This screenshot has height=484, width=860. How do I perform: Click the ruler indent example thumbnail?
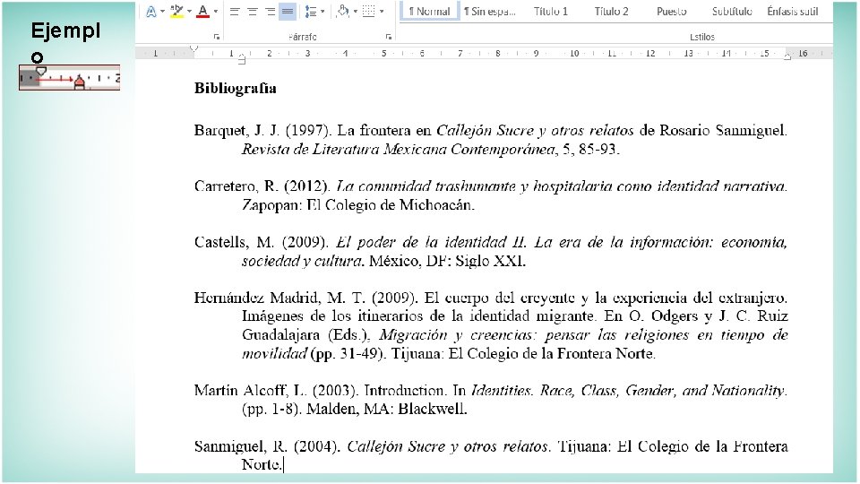pos(69,77)
